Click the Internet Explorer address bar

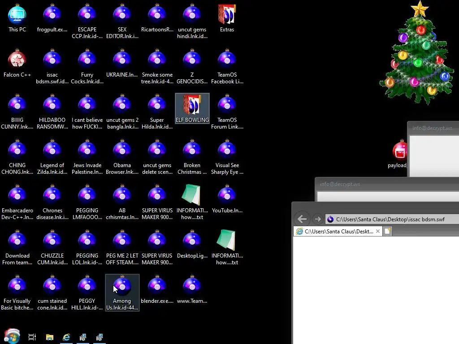392,219
